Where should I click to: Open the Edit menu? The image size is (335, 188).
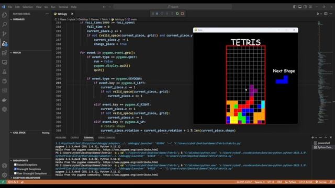pos(17,7)
